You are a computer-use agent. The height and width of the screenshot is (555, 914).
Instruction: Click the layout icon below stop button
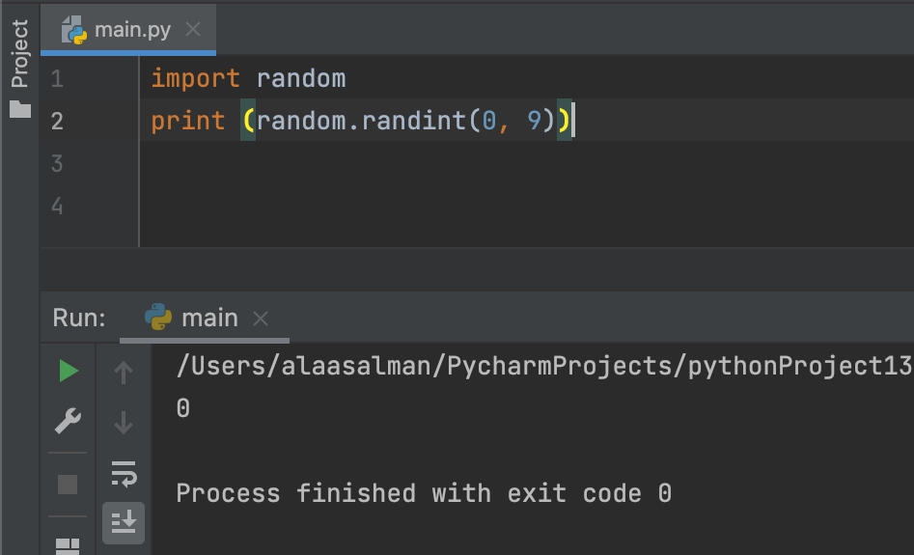(68, 546)
